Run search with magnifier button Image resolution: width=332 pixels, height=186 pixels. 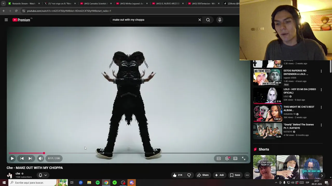tap(208, 20)
